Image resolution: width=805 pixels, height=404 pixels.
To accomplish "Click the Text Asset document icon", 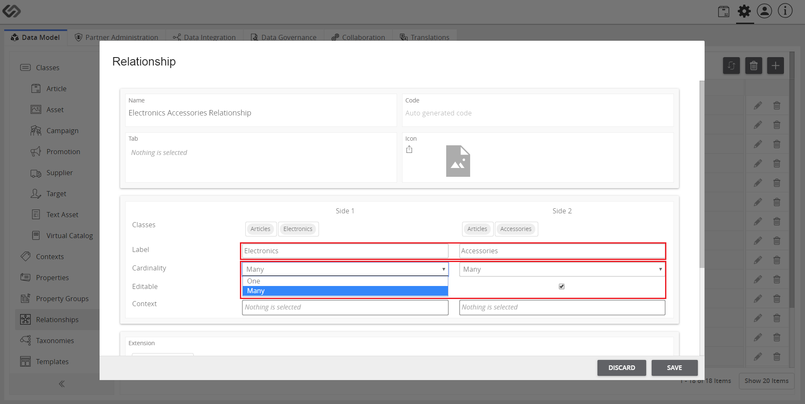I will tap(36, 215).
